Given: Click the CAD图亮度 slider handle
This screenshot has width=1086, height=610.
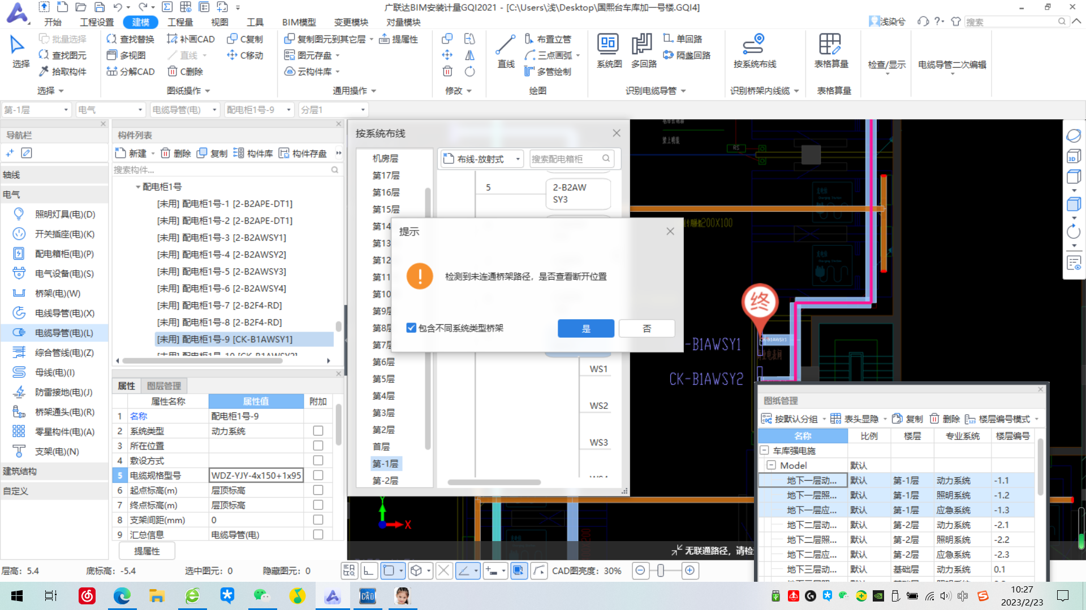Looking at the screenshot, I should coord(660,570).
